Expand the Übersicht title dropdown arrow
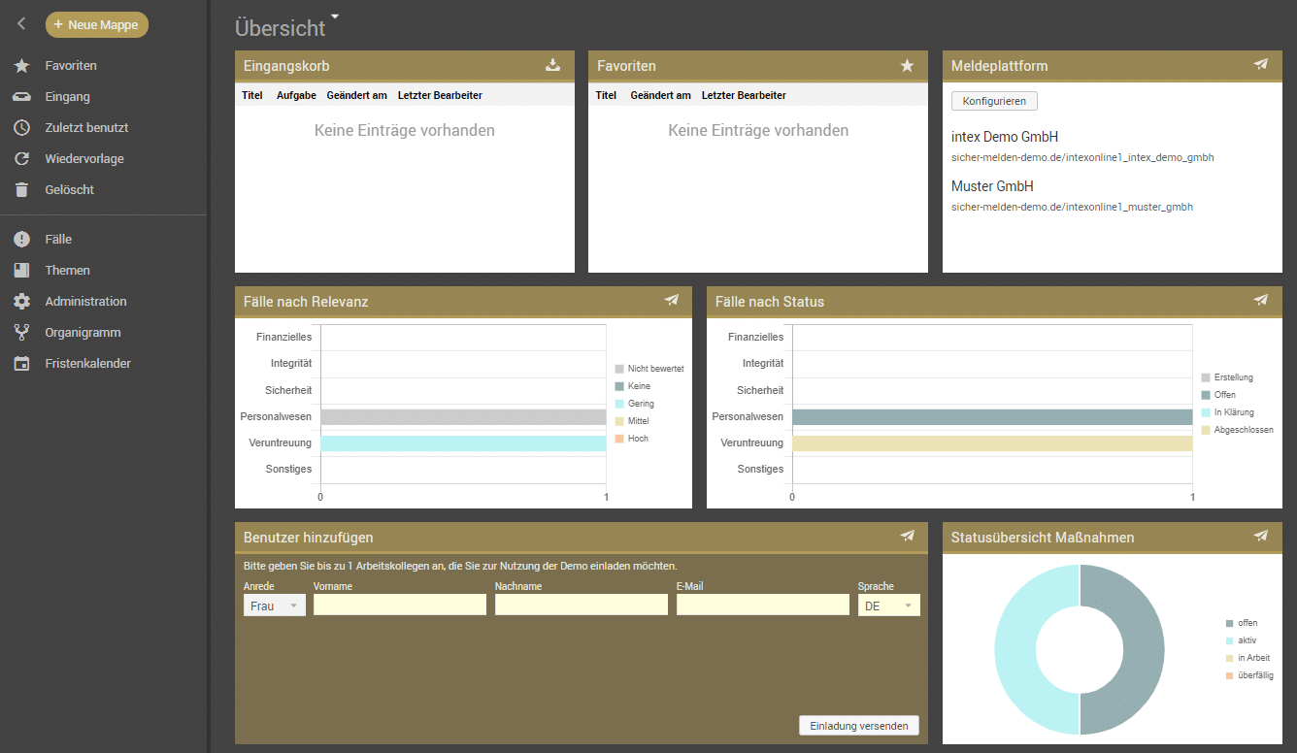1297x753 pixels. click(335, 16)
